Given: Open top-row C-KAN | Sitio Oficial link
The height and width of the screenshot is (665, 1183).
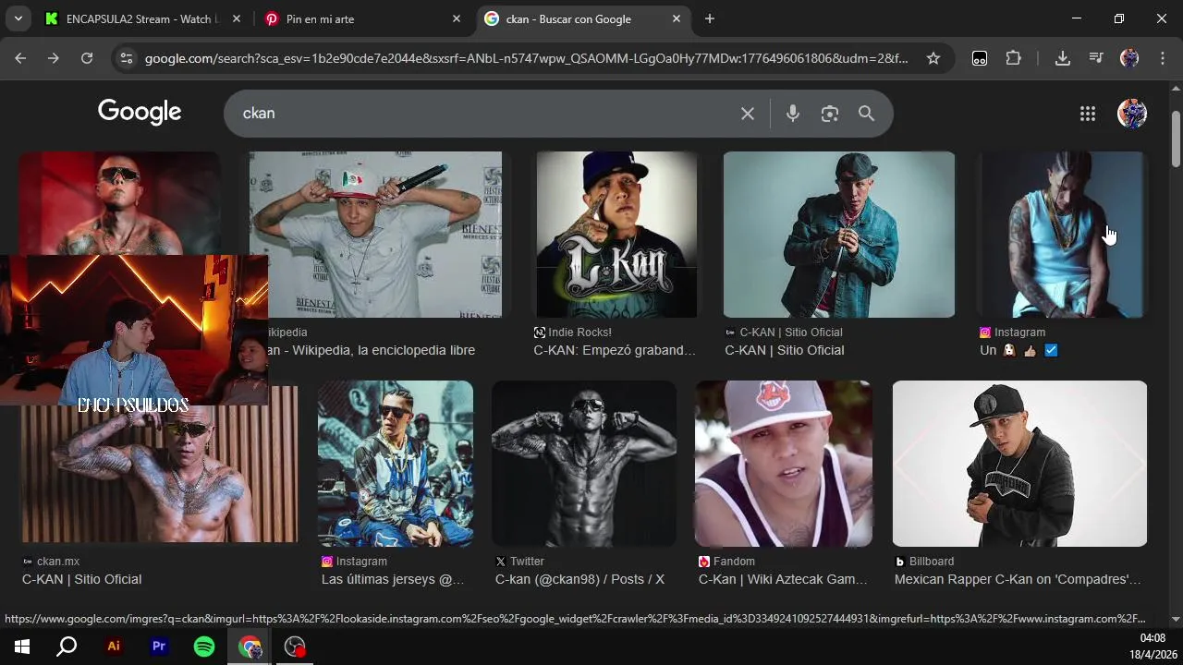Looking at the screenshot, I should [785, 350].
